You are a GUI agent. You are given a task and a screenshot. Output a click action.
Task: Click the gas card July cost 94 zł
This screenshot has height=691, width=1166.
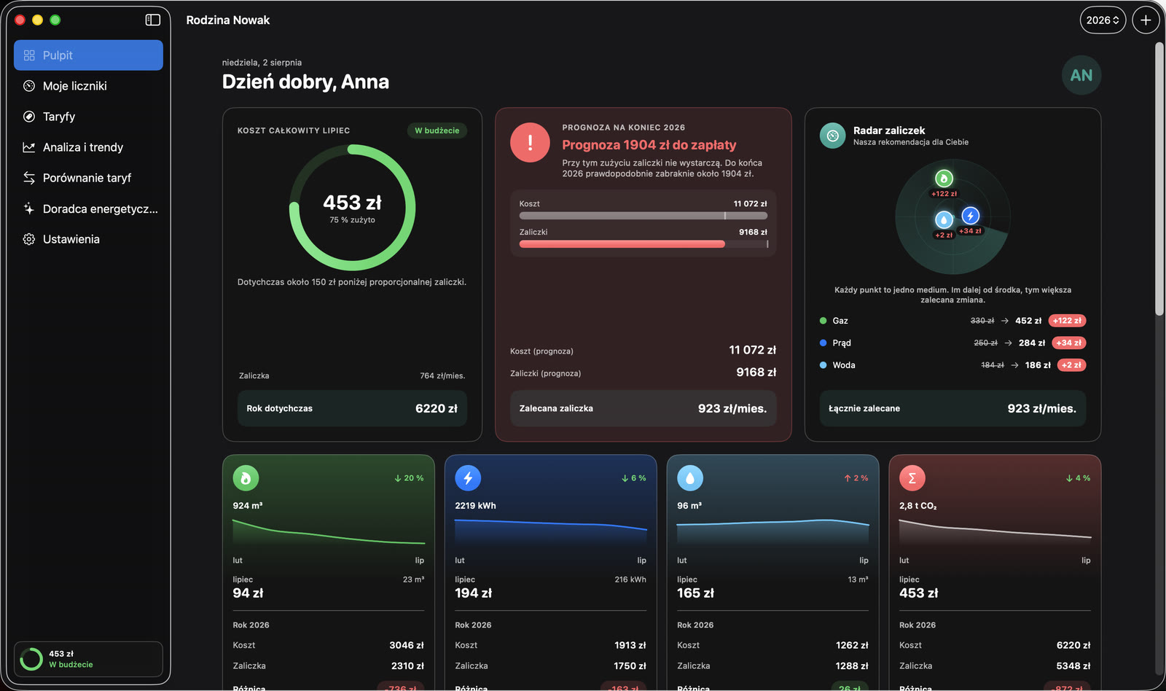(x=248, y=593)
